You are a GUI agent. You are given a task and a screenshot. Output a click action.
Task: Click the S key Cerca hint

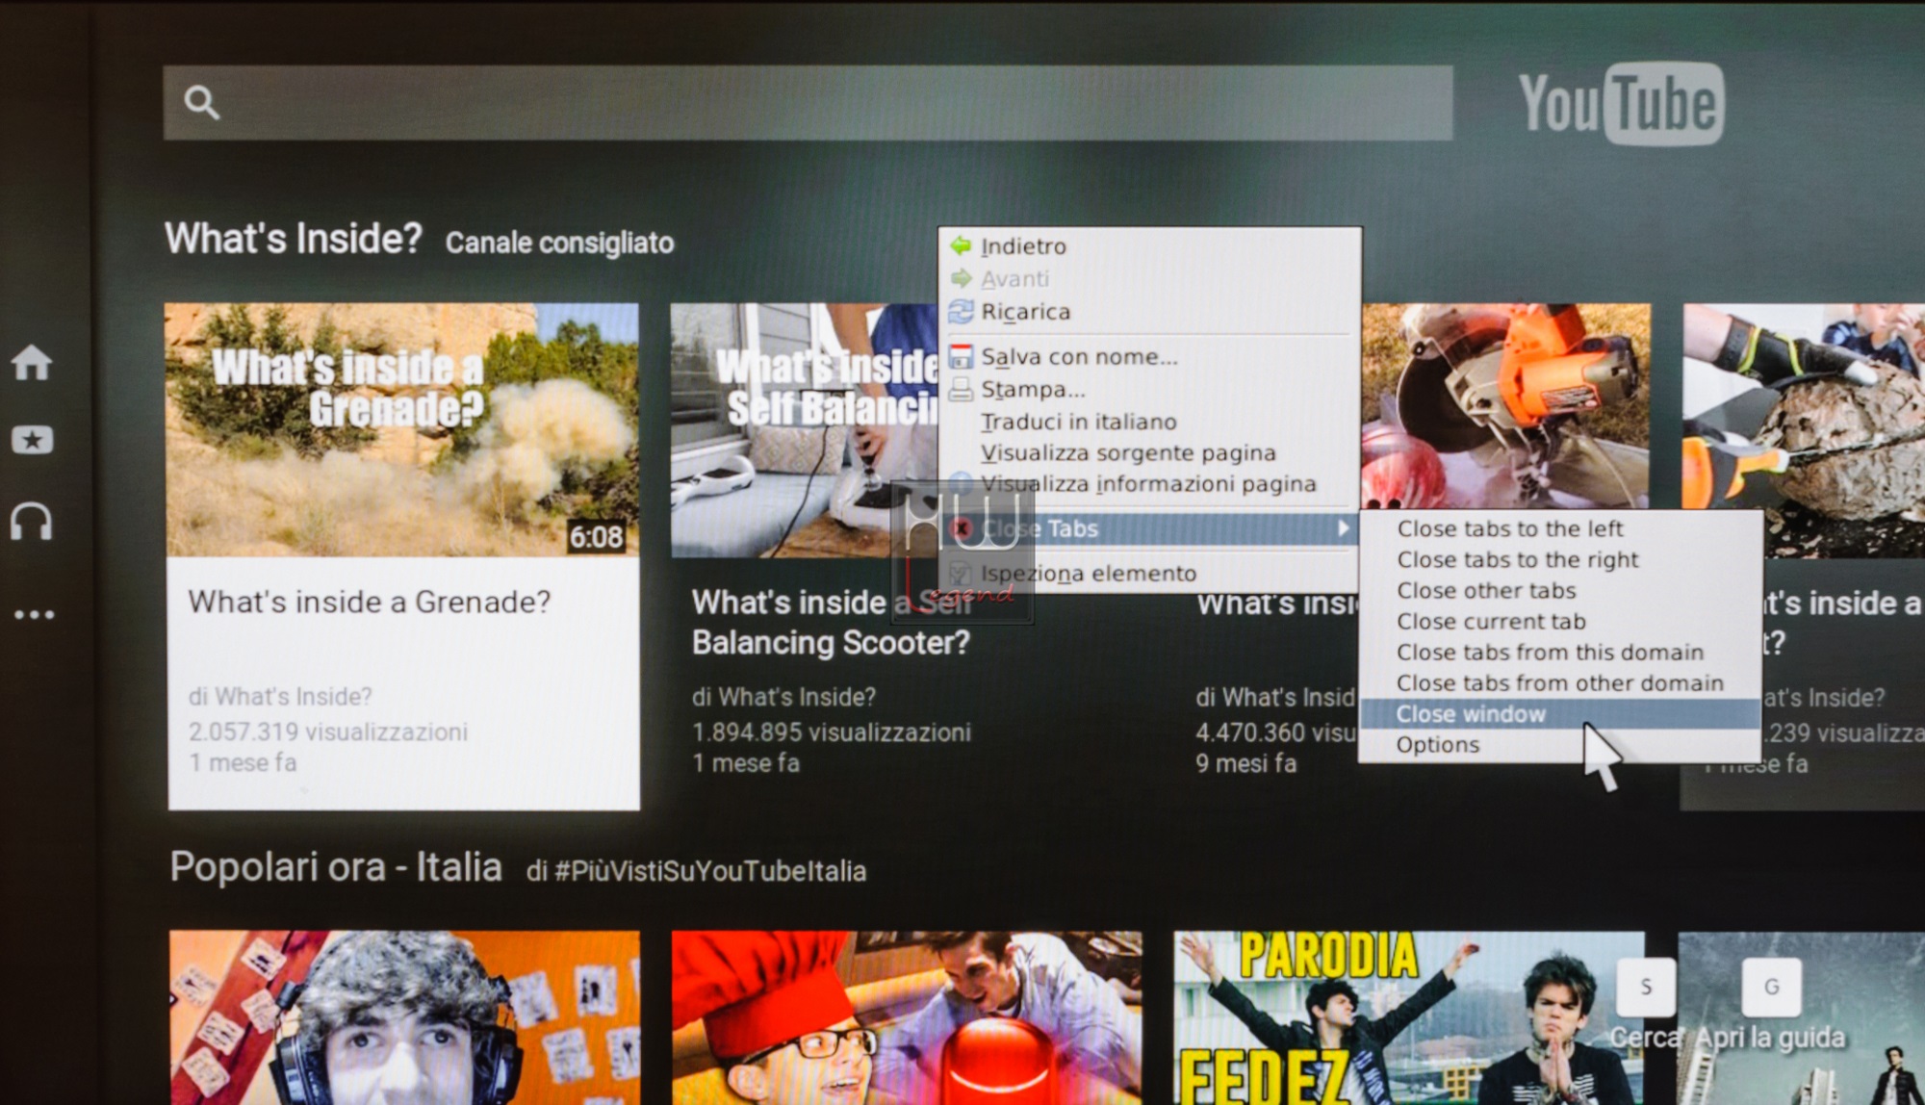pyautogui.click(x=1646, y=987)
